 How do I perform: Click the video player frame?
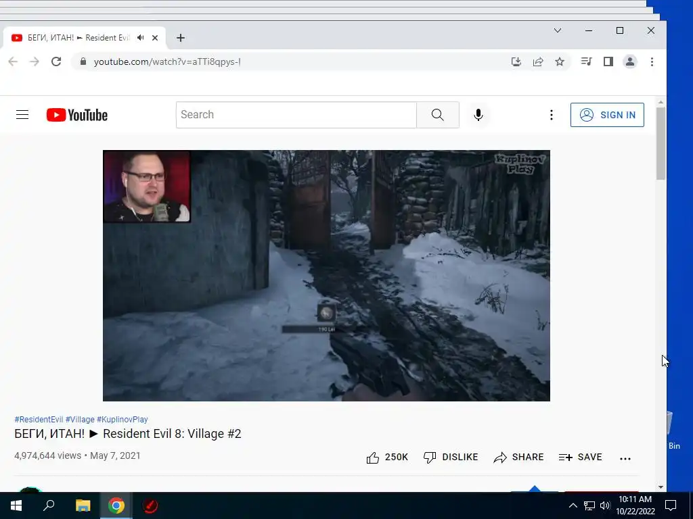(326, 276)
